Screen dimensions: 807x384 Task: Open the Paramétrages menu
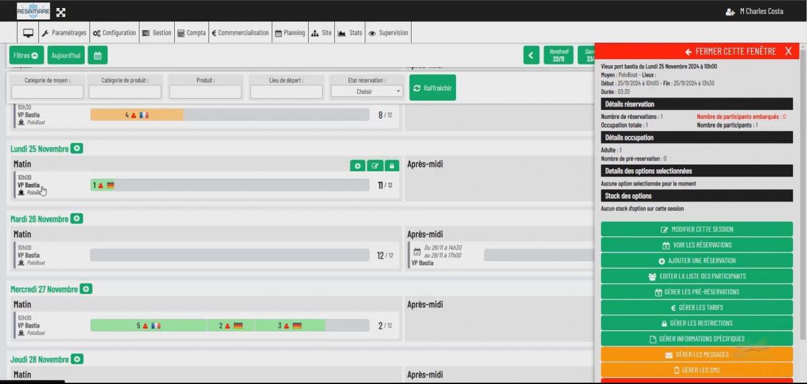64,33
